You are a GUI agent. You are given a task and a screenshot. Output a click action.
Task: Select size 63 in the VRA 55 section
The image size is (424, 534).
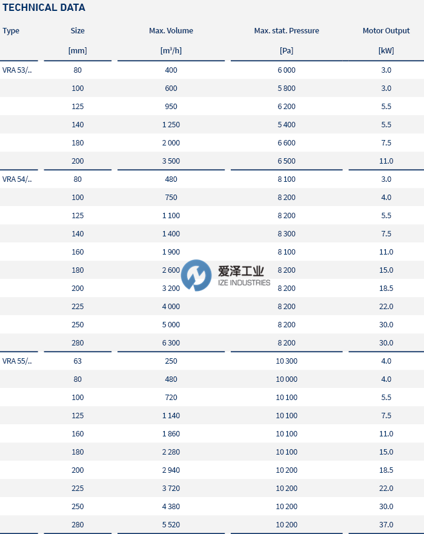(78, 361)
